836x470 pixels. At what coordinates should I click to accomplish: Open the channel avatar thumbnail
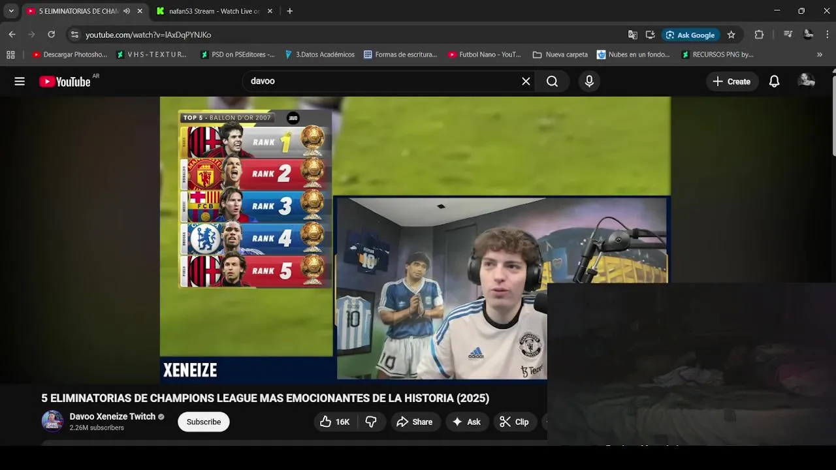click(x=52, y=421)
